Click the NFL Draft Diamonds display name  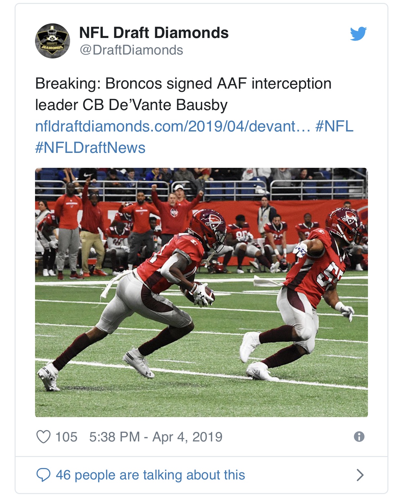[x=154, y=33]
